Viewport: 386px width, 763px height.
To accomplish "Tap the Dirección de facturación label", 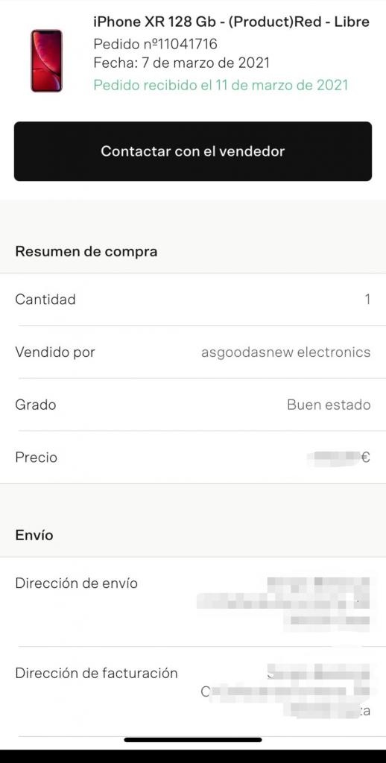I will 96,673.
